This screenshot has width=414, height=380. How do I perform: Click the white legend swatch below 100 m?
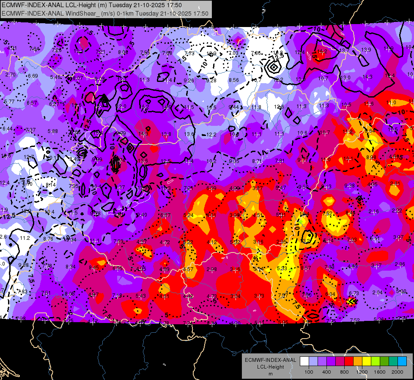click(x=304, y=361)
